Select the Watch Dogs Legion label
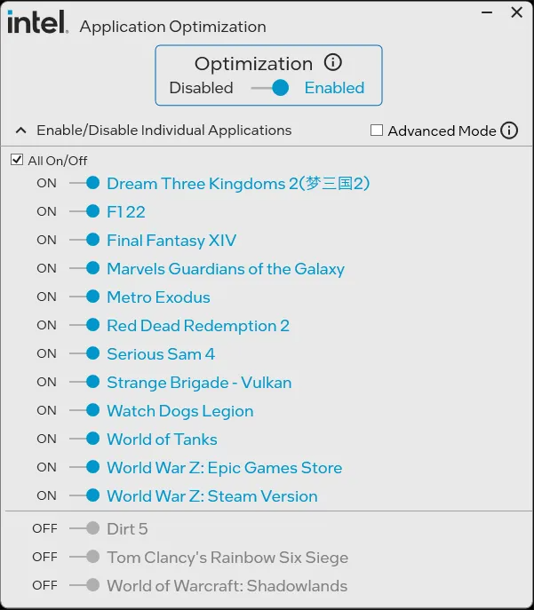This screenshot has width=534, height=610. pos(179,411)
